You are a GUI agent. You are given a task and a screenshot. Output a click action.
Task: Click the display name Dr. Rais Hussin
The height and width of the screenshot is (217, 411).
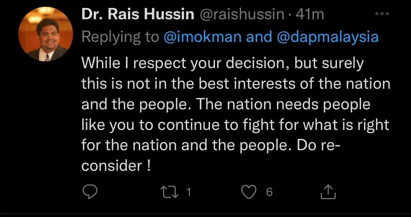[138, 15]
